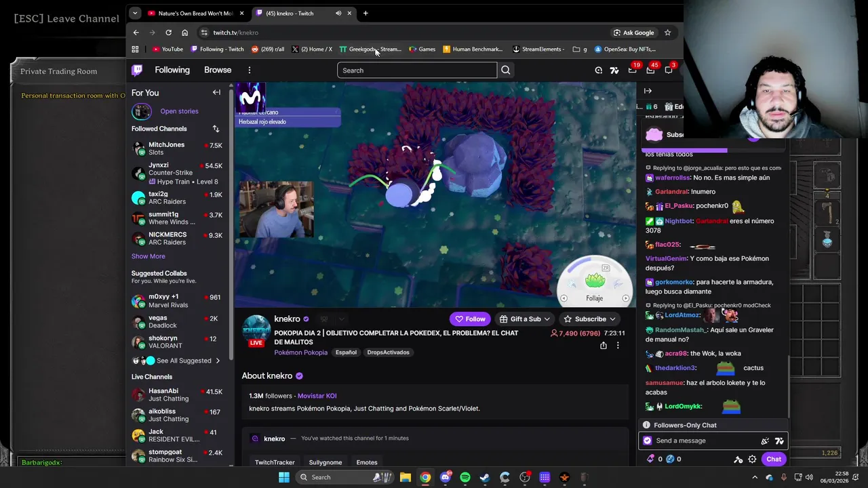Open the Twitch home logo
Viewport: 868px width, 488px height.
(137, 70)
